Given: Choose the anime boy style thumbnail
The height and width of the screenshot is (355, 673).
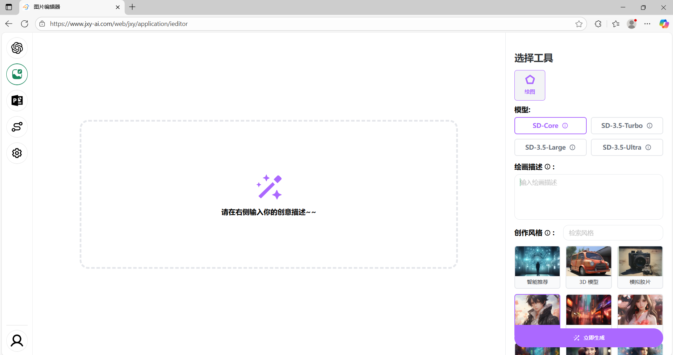Looking at the screenshot, I should 537,310.
